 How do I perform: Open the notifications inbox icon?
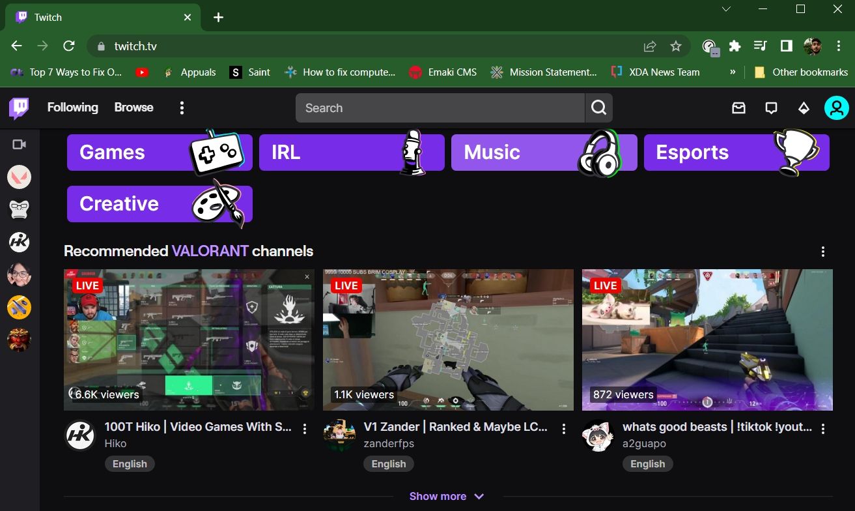738,108
